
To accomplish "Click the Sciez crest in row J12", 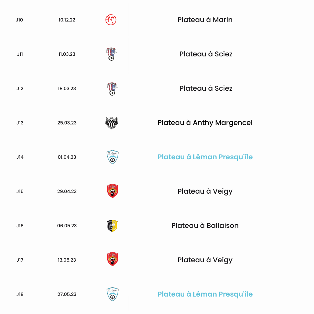I will click(x=112, y=89).
